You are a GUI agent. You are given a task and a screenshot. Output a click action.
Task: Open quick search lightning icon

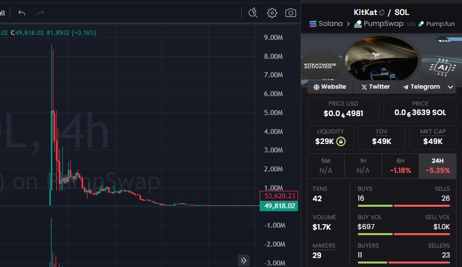pos(253,13)
